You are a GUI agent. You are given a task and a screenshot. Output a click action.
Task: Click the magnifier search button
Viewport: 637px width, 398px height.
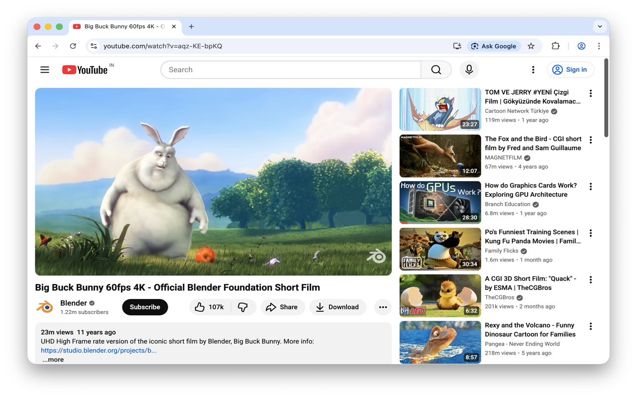[x=436, y=70]
